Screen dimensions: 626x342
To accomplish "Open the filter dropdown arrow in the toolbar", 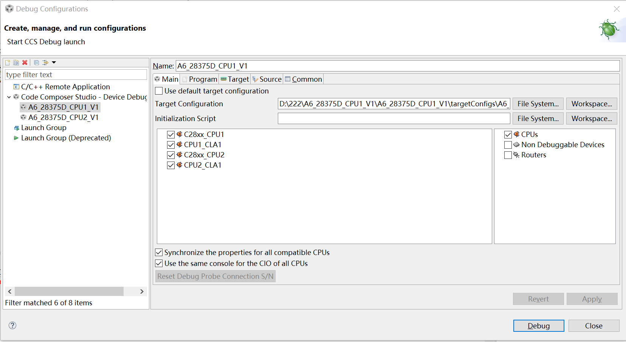I will (x=54, y=63).
